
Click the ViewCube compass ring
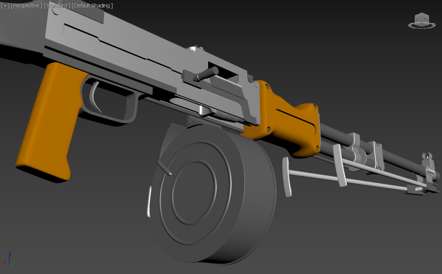(x=410, y=26)
